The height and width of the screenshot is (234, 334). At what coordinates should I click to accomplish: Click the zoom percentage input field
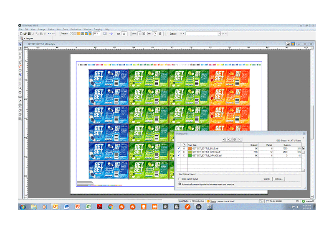click(x=97, y=33)
